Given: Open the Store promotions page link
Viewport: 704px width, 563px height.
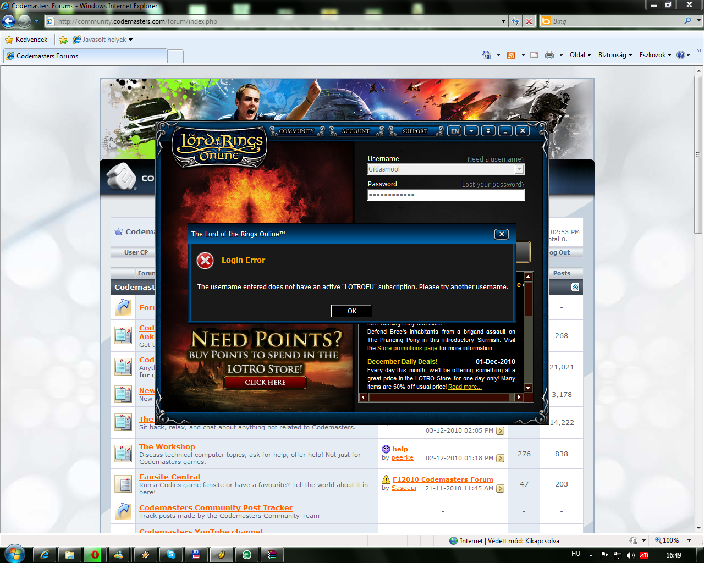Looking at the screenshot, I should pos(407,349).
